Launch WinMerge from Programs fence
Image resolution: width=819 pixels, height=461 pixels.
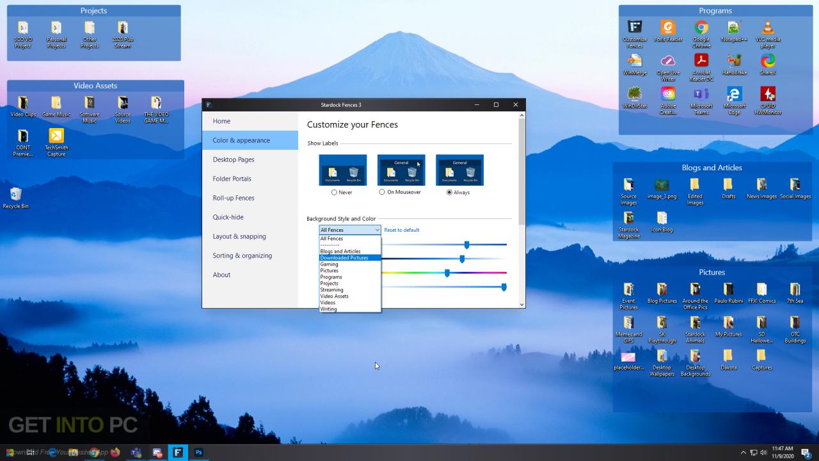[635, 60]
